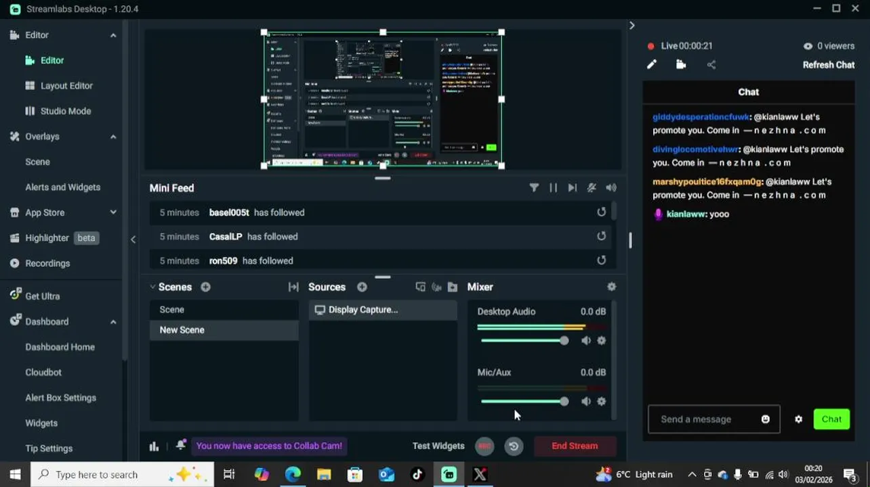Open the chat emoji picker
The width and height of the screenshot is (870, 487).
pyautogui.click(x=766, y=419)
